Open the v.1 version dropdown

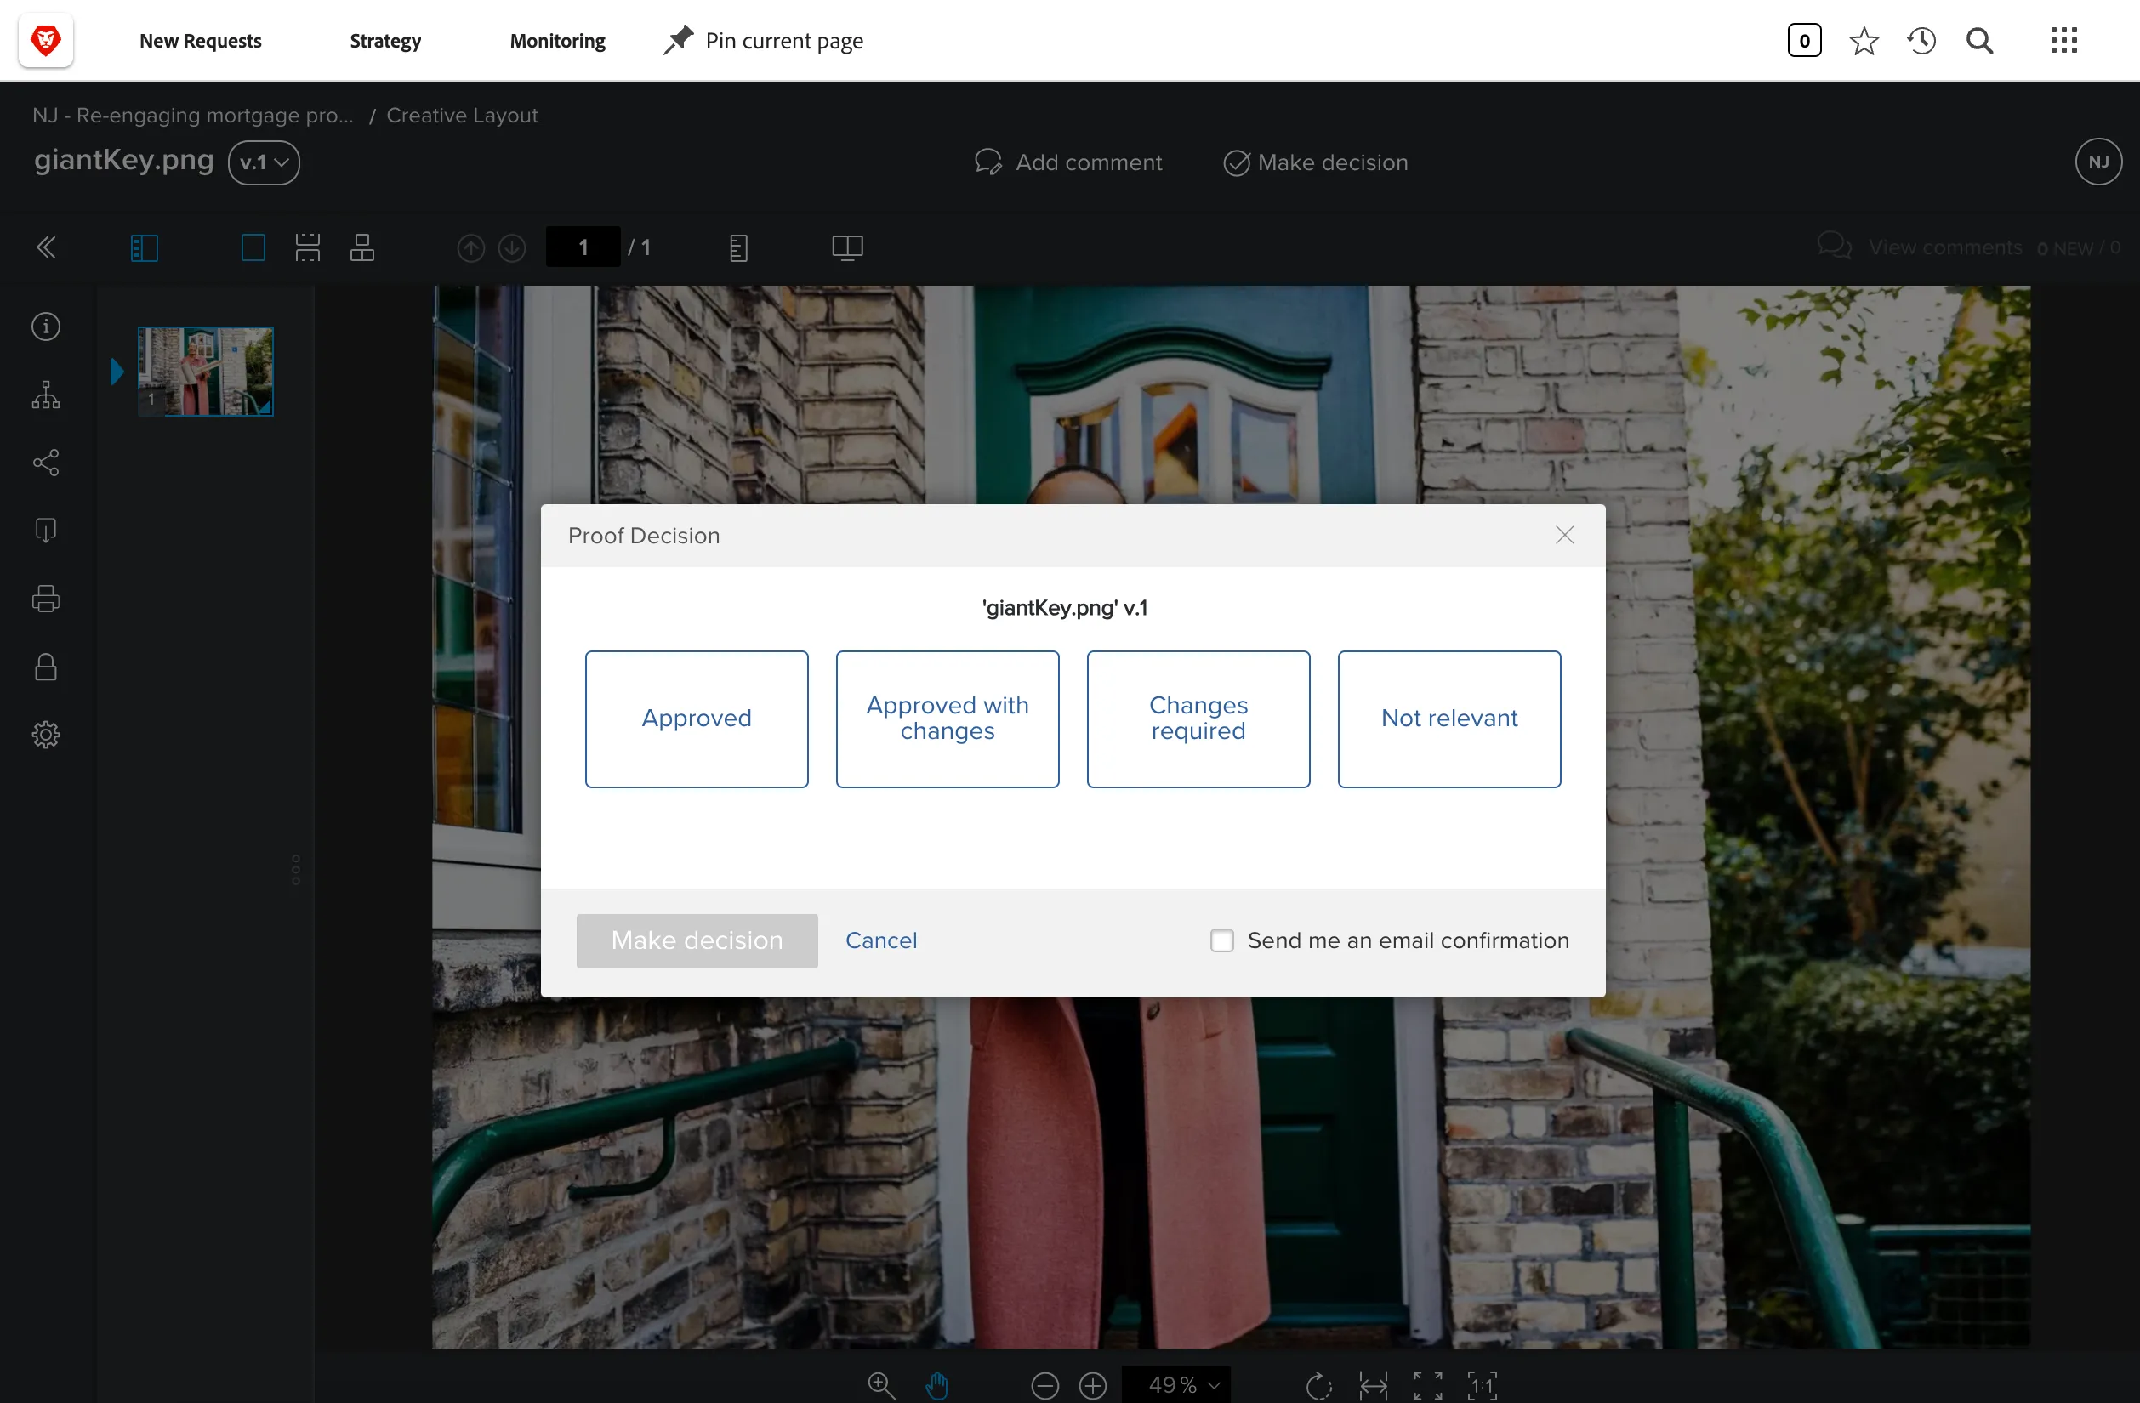pyautogui.click(x=264, y=162)
